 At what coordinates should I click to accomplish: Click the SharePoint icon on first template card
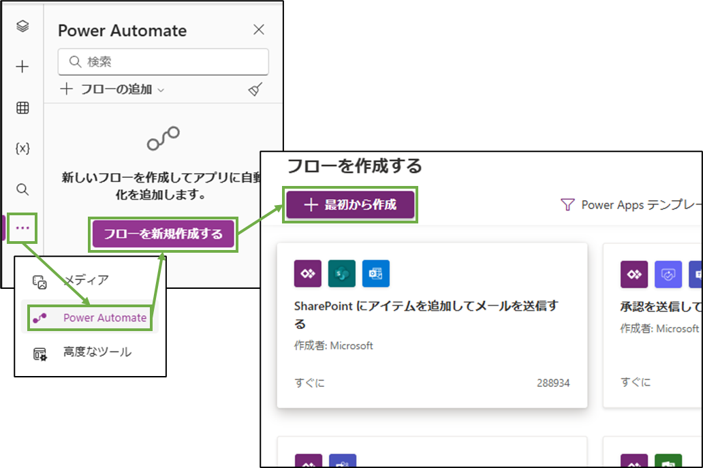[x=342, y=273]
